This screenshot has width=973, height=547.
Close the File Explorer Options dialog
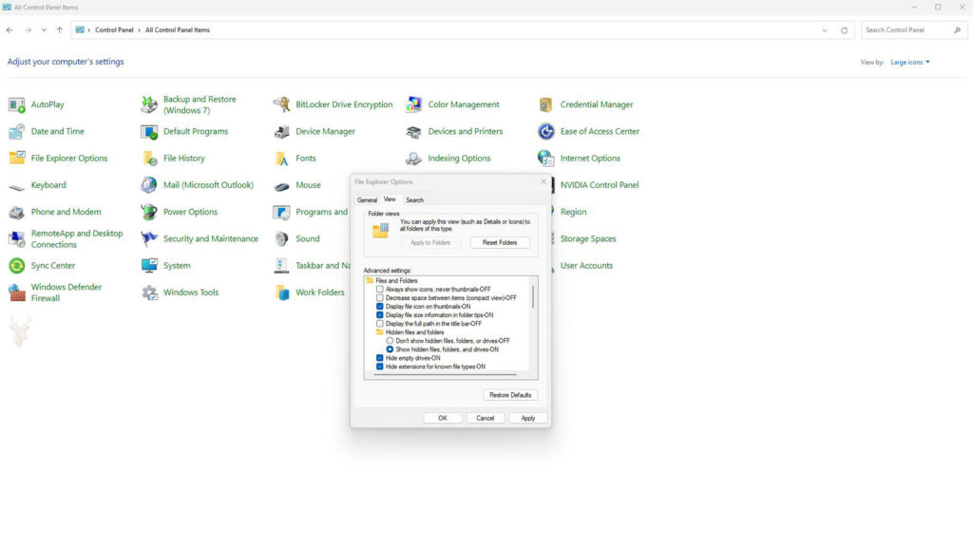544,181
